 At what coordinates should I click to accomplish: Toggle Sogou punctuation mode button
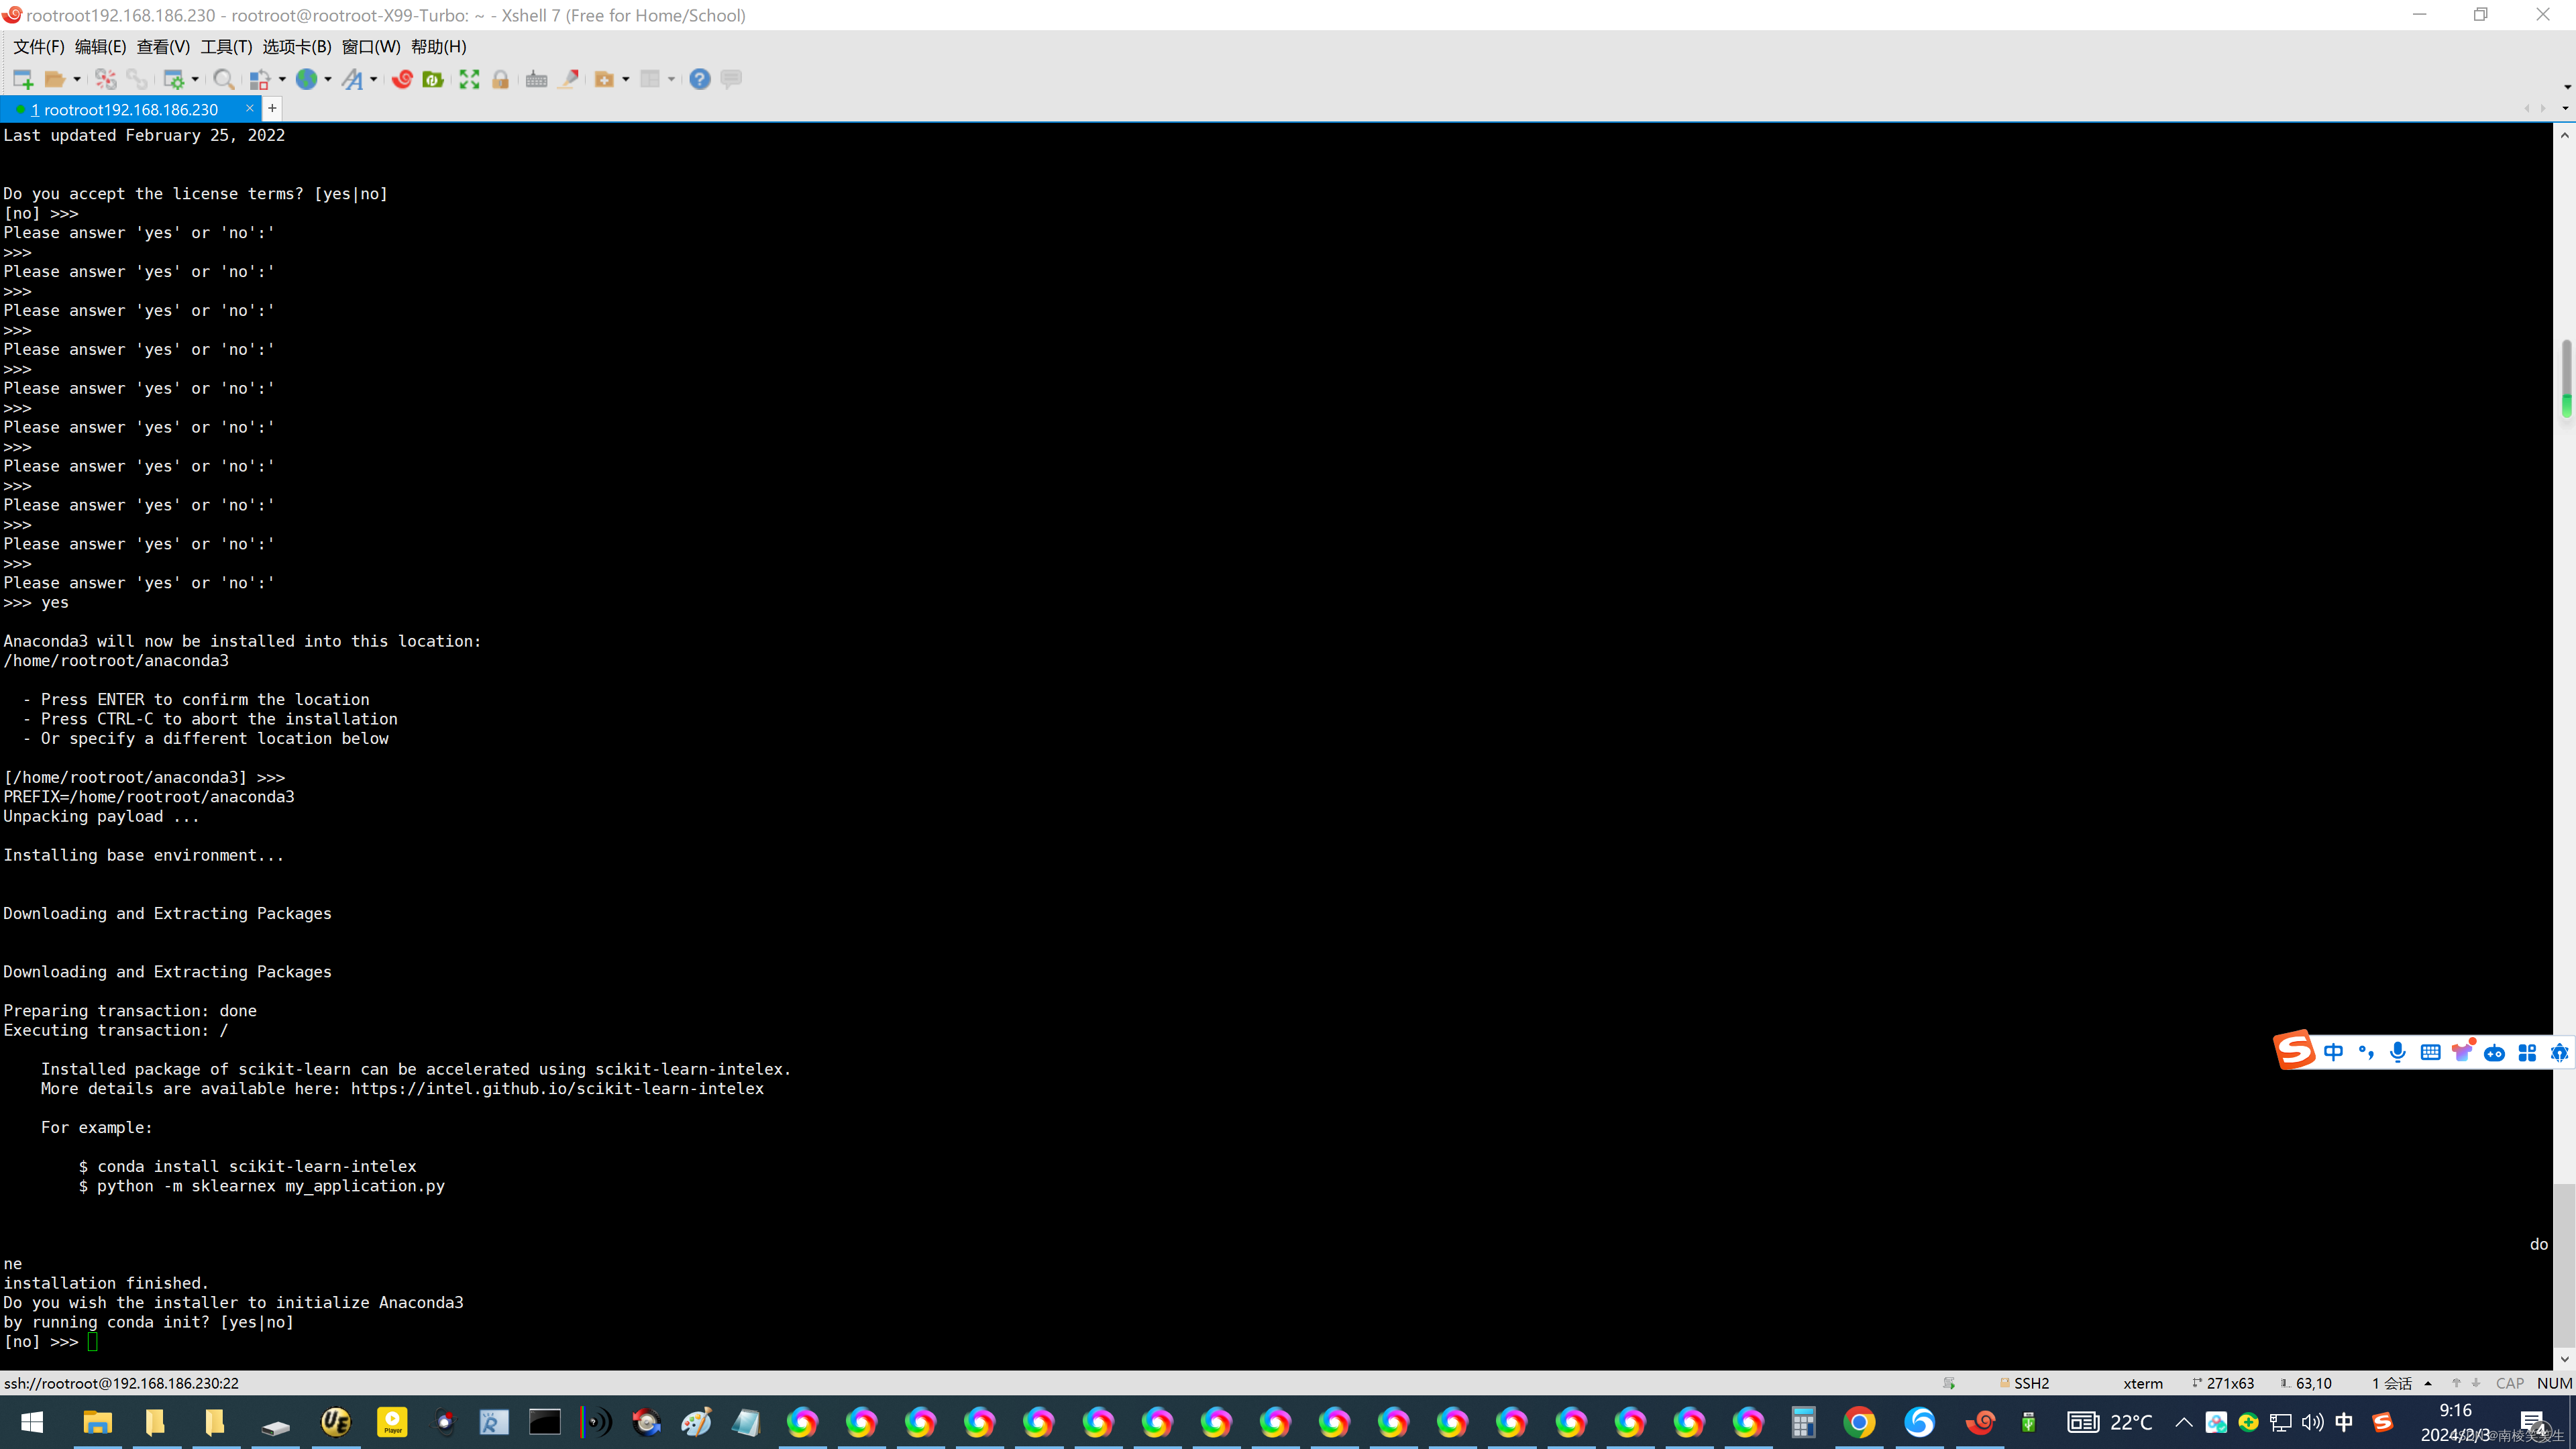pos(2366,1052)
